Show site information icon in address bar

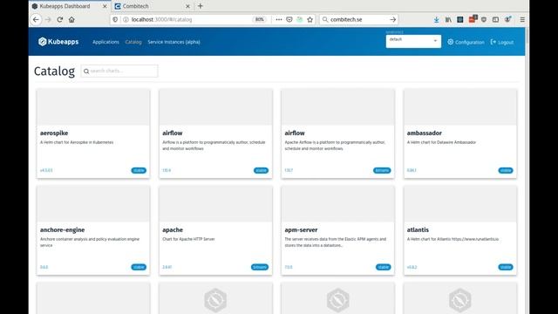[x=126, y=19]
